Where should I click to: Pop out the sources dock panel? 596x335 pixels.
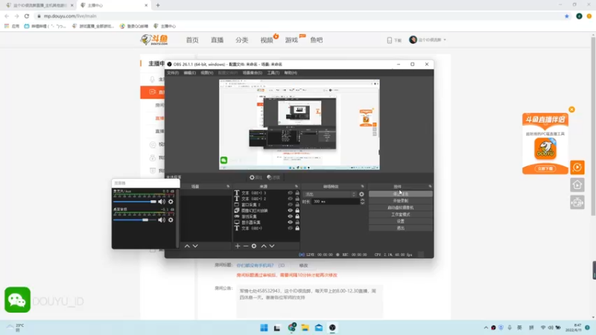(x=297, y=187)
